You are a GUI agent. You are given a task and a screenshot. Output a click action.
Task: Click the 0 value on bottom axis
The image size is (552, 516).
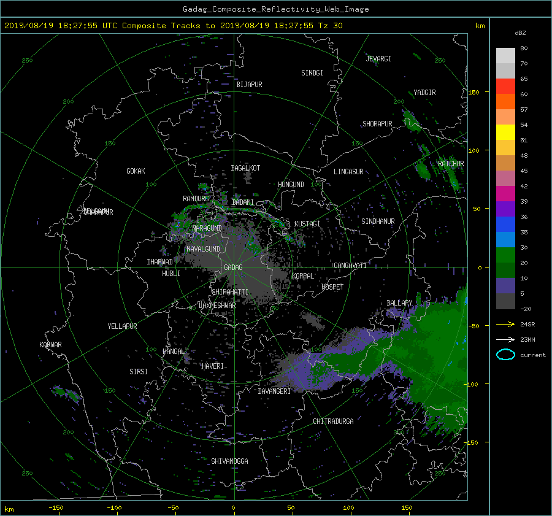pos(233,507)
